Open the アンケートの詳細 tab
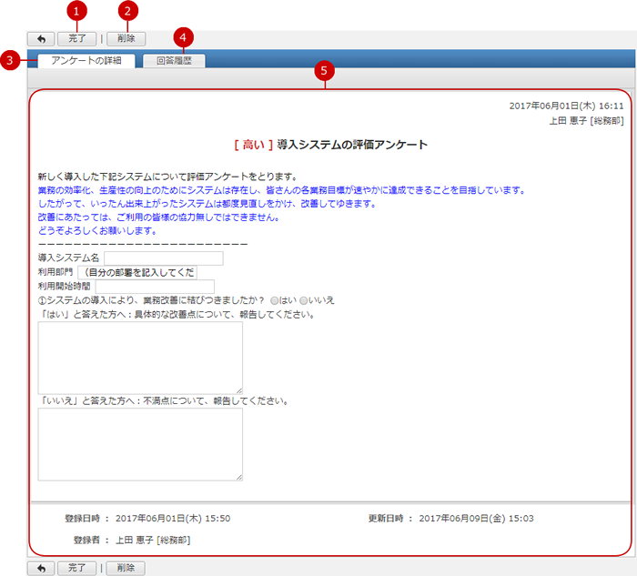The height and width of the screenshot is (576, 637). click(86, 61)
